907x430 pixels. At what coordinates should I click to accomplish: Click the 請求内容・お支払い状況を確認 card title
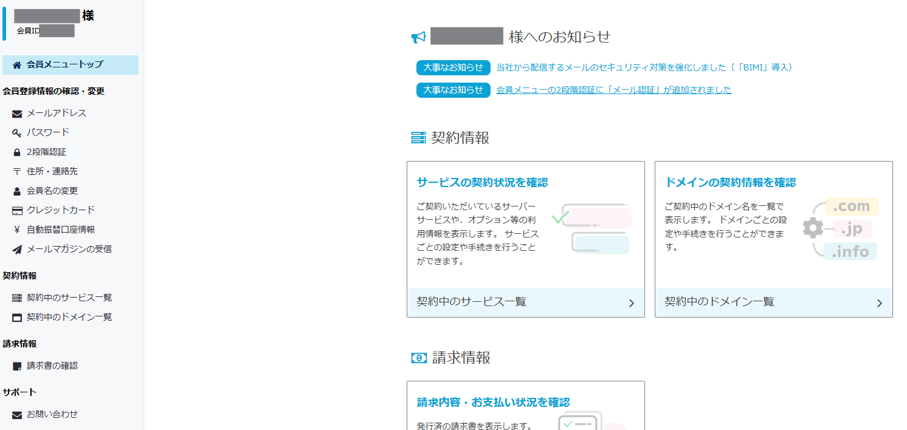pos(493,402)
